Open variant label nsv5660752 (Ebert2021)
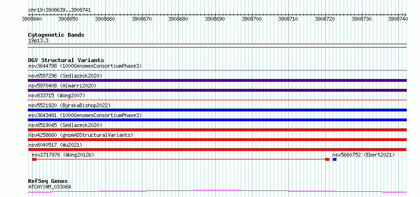Image resolution: width=420 pixels, height=197 pixels. pyautogui.click(x=363, y=155)
